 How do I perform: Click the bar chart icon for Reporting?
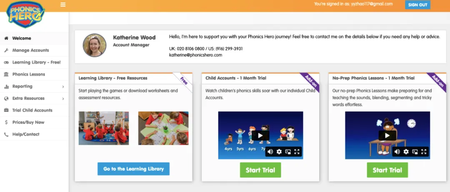coord(6,86)
